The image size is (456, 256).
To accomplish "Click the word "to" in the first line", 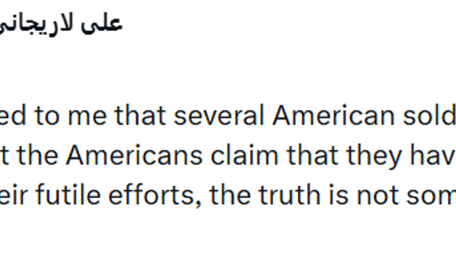I will [47, 116].
